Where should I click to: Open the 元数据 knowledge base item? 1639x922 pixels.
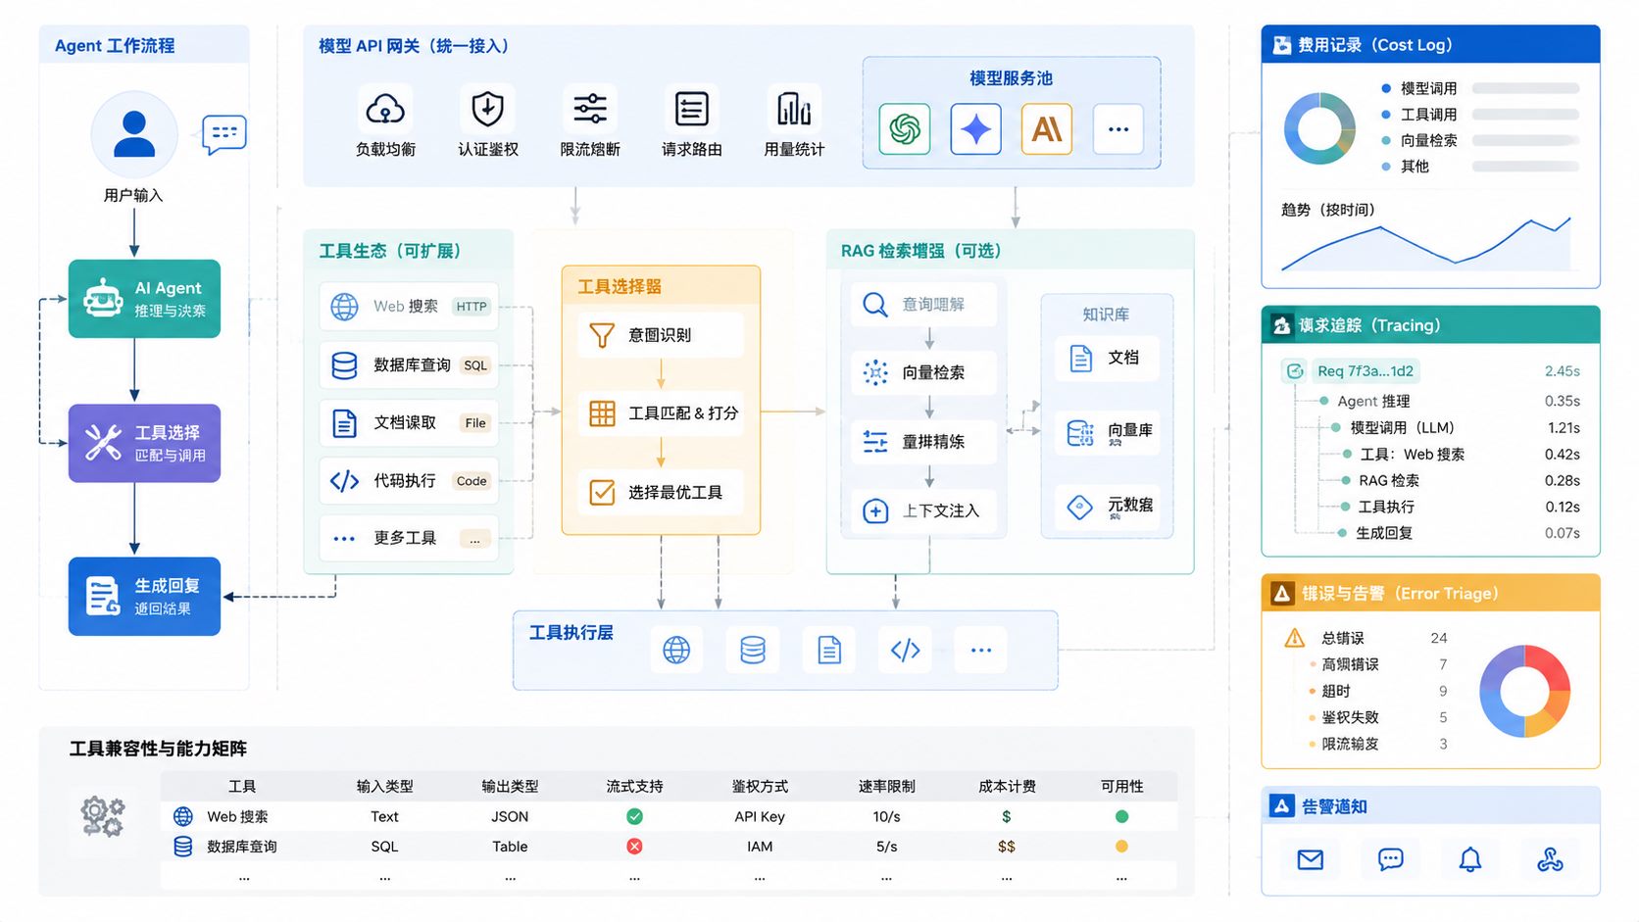pos(1108,507)
